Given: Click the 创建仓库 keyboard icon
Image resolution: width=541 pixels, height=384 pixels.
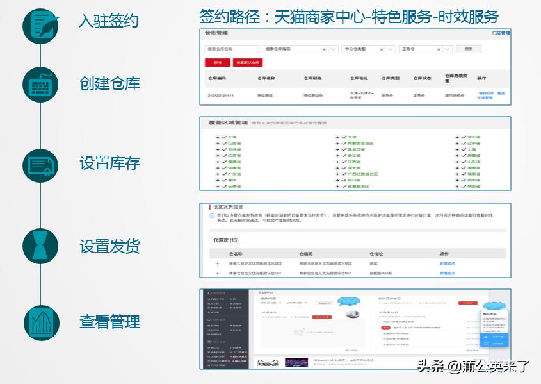Looking at the screenshot, I should point(40,84).
